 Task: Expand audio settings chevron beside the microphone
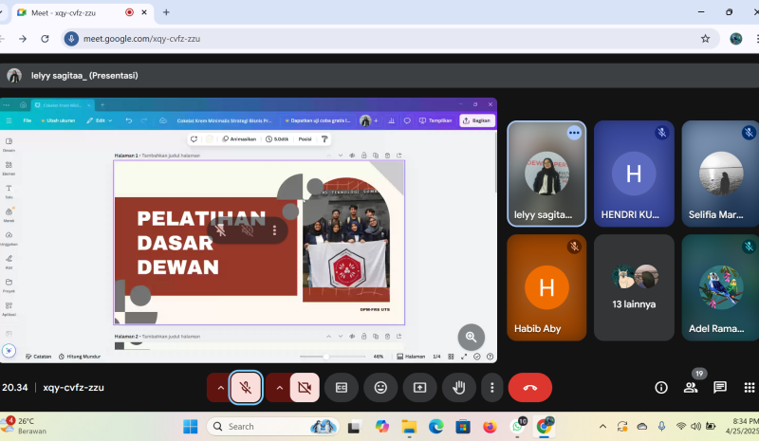coord(220,387)
